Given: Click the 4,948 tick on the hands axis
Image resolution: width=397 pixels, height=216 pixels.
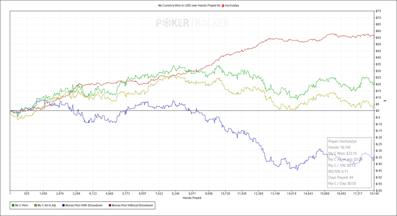Looking at the screenshot, I should (109, 194).
